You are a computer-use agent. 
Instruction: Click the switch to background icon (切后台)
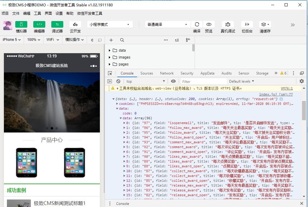point(247,24)
